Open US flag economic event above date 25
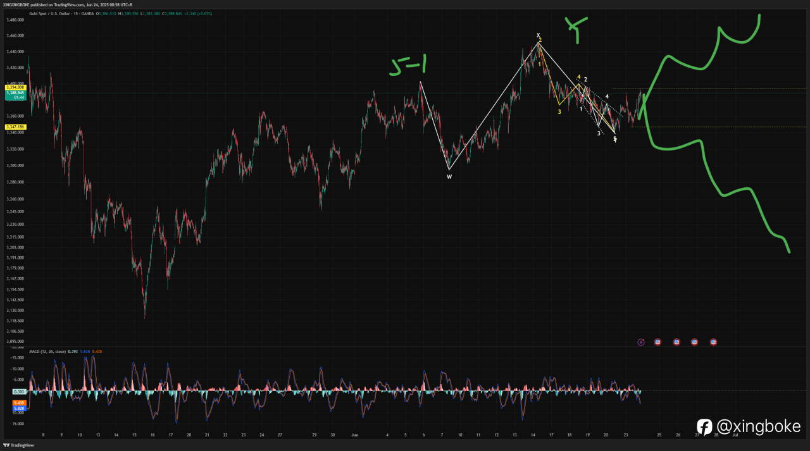810x451 pixels. click(658, 342)
